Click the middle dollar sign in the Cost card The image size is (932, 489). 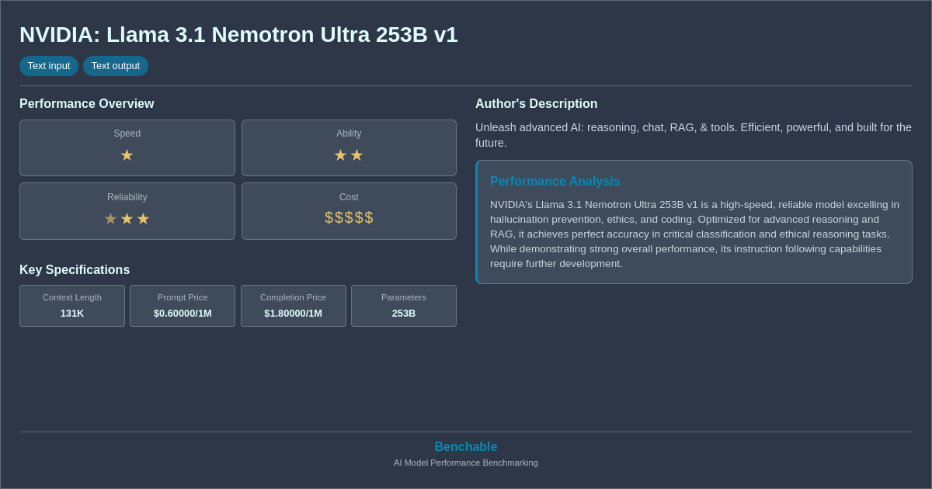(349, 218)
